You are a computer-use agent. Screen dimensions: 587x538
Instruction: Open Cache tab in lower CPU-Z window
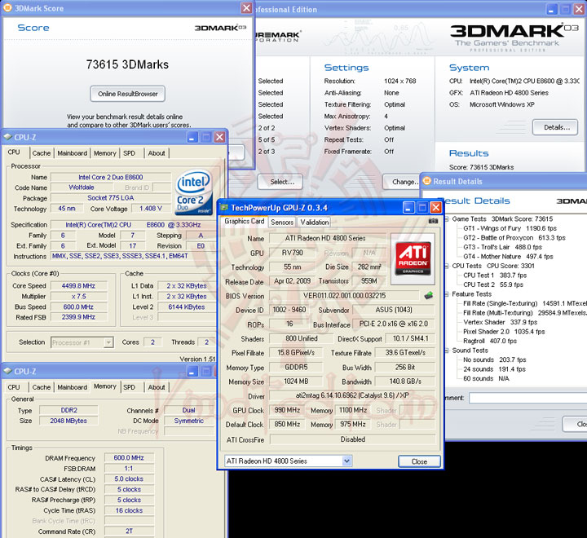42,387
